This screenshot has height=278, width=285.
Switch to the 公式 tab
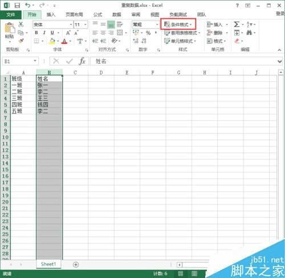coord(97,15)
